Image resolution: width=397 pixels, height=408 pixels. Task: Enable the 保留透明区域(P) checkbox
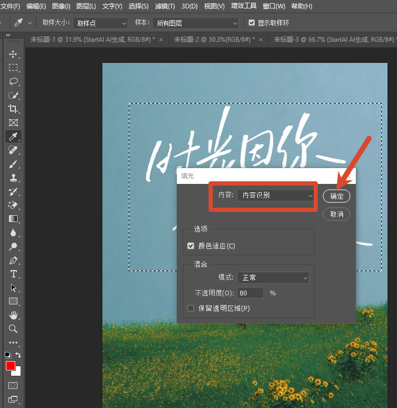click(x=191, y=308)
